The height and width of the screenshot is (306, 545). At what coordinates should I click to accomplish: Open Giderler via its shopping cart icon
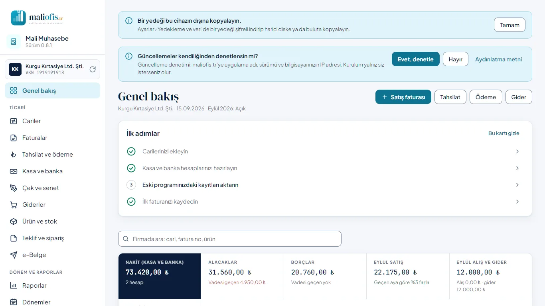click(x=14, y=205)
